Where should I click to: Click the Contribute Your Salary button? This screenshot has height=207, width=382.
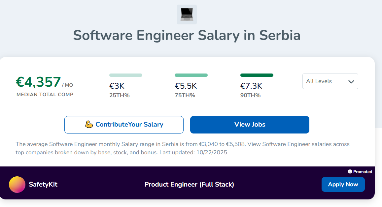pos(124,125)
